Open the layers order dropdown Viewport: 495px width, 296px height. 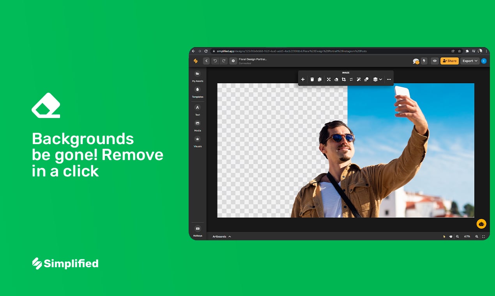[x=377, y=79]
